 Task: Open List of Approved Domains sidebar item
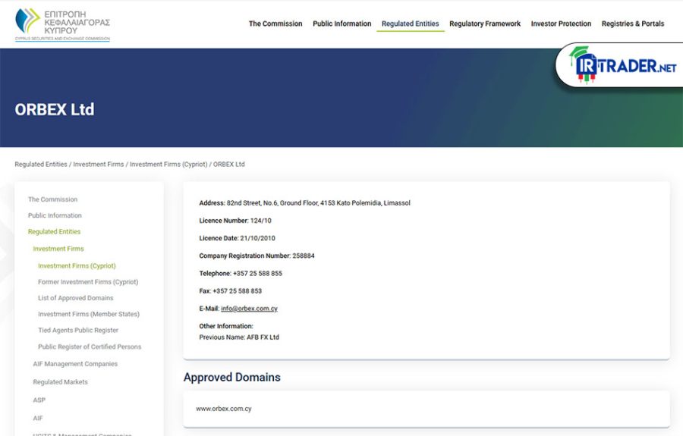[75, 298]
